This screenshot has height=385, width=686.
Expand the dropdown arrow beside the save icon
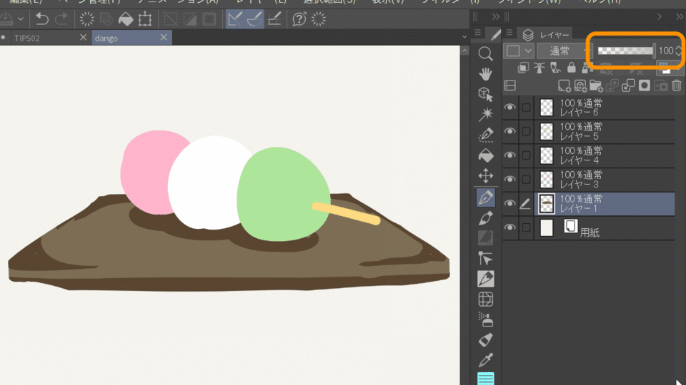click(20, 19)
